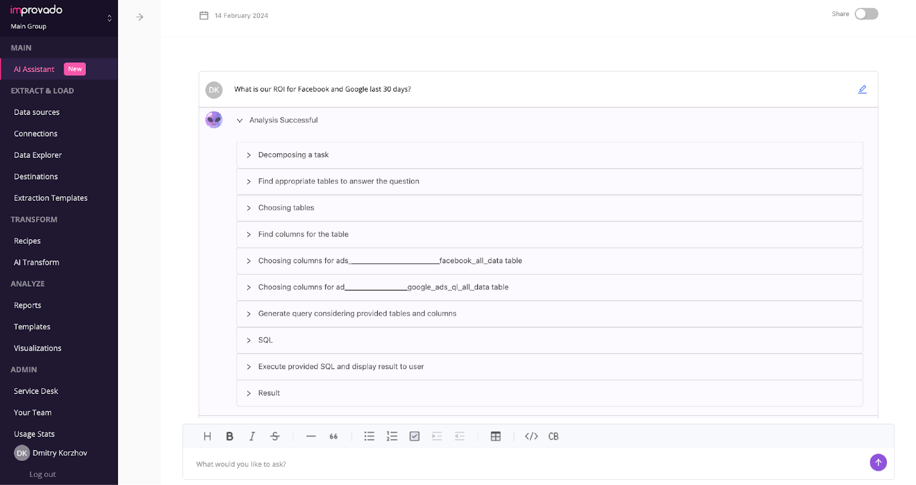The height and width of the screenshot is (485, 916).
Task: Apply italic formatting in editor toolbar
Action: pos(252,436)
